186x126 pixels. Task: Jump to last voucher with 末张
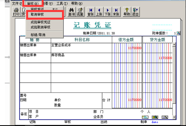click(116, 12)
